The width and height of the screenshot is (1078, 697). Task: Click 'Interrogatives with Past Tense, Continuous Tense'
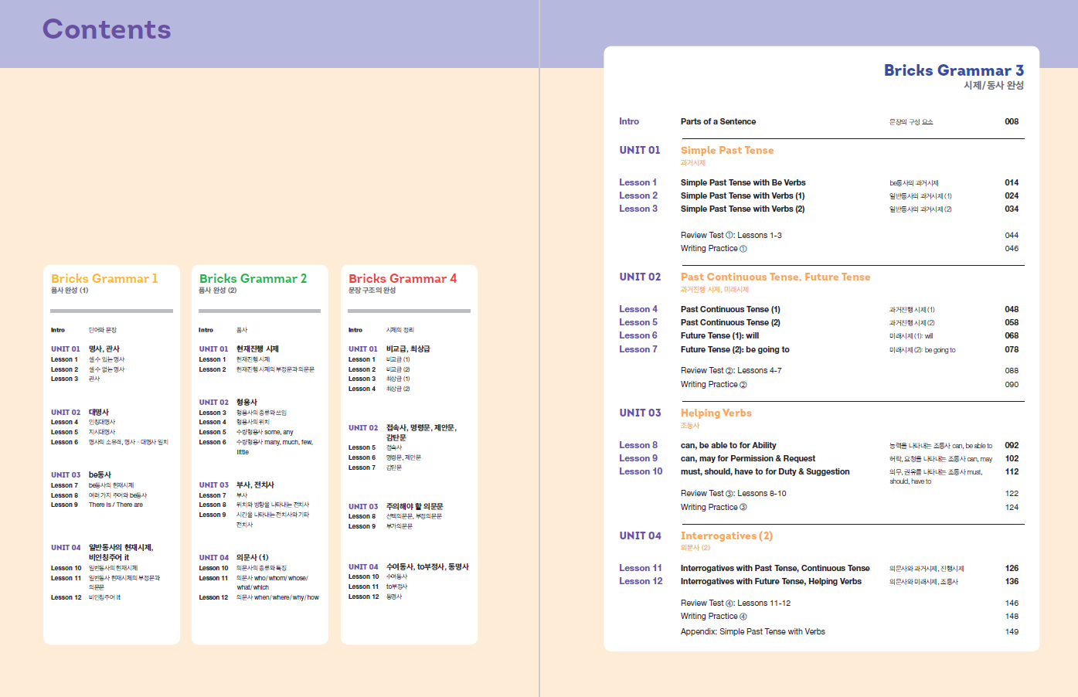pyautogui.click(x=775, y=568)
